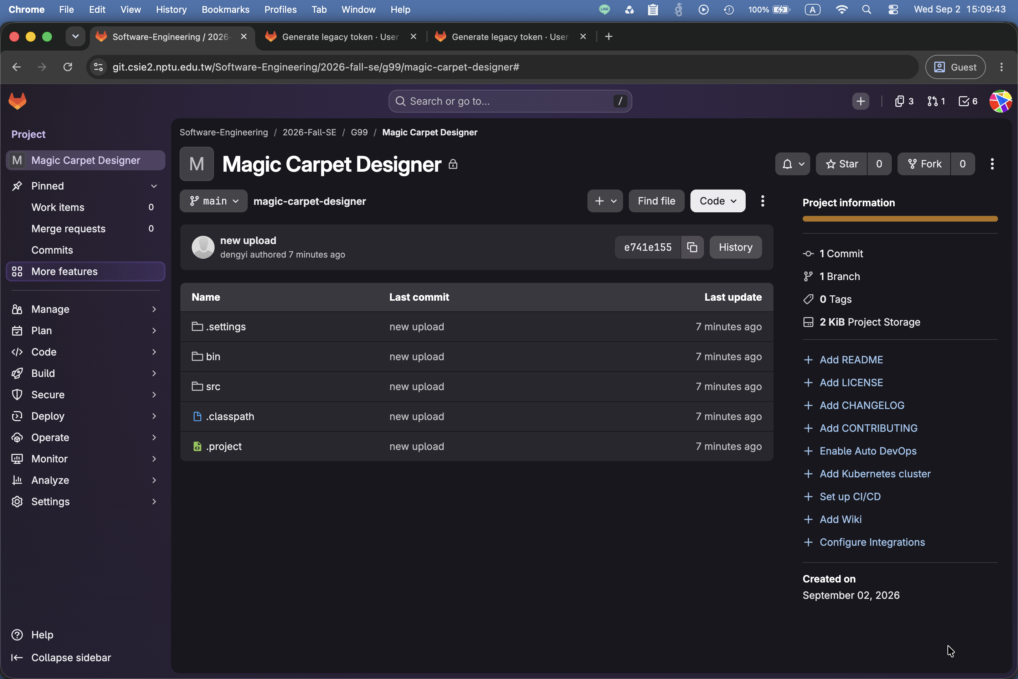Click the user avatar in top right
1018x679 pixels.
[1001, 101]
